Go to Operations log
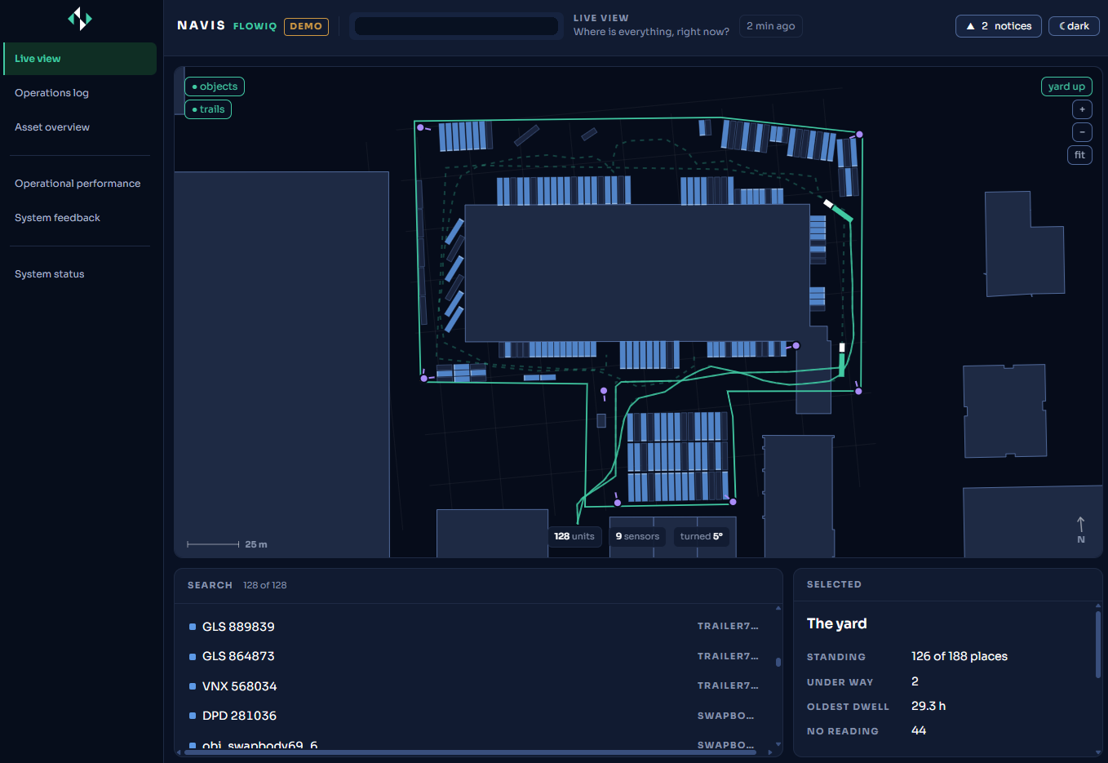The height and width of the screenshot is (763, 1108). (80, 93)
